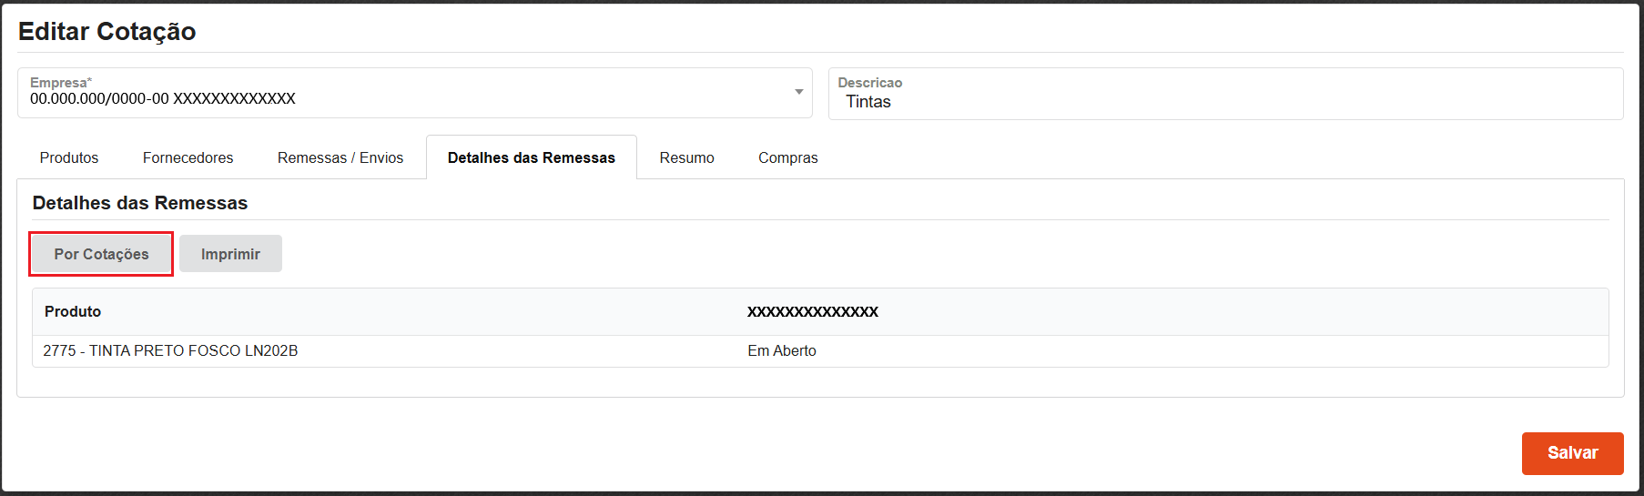
Task: Click the Empresa field label
Action: pos(60,83)
